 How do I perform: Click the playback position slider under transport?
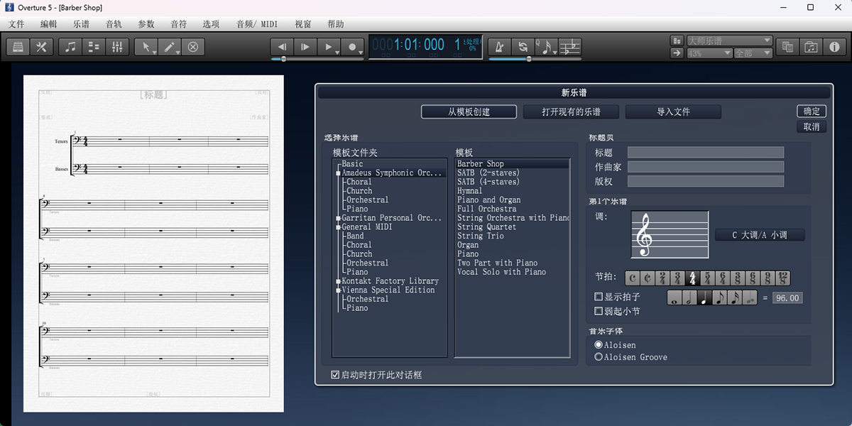click(284, 59)
